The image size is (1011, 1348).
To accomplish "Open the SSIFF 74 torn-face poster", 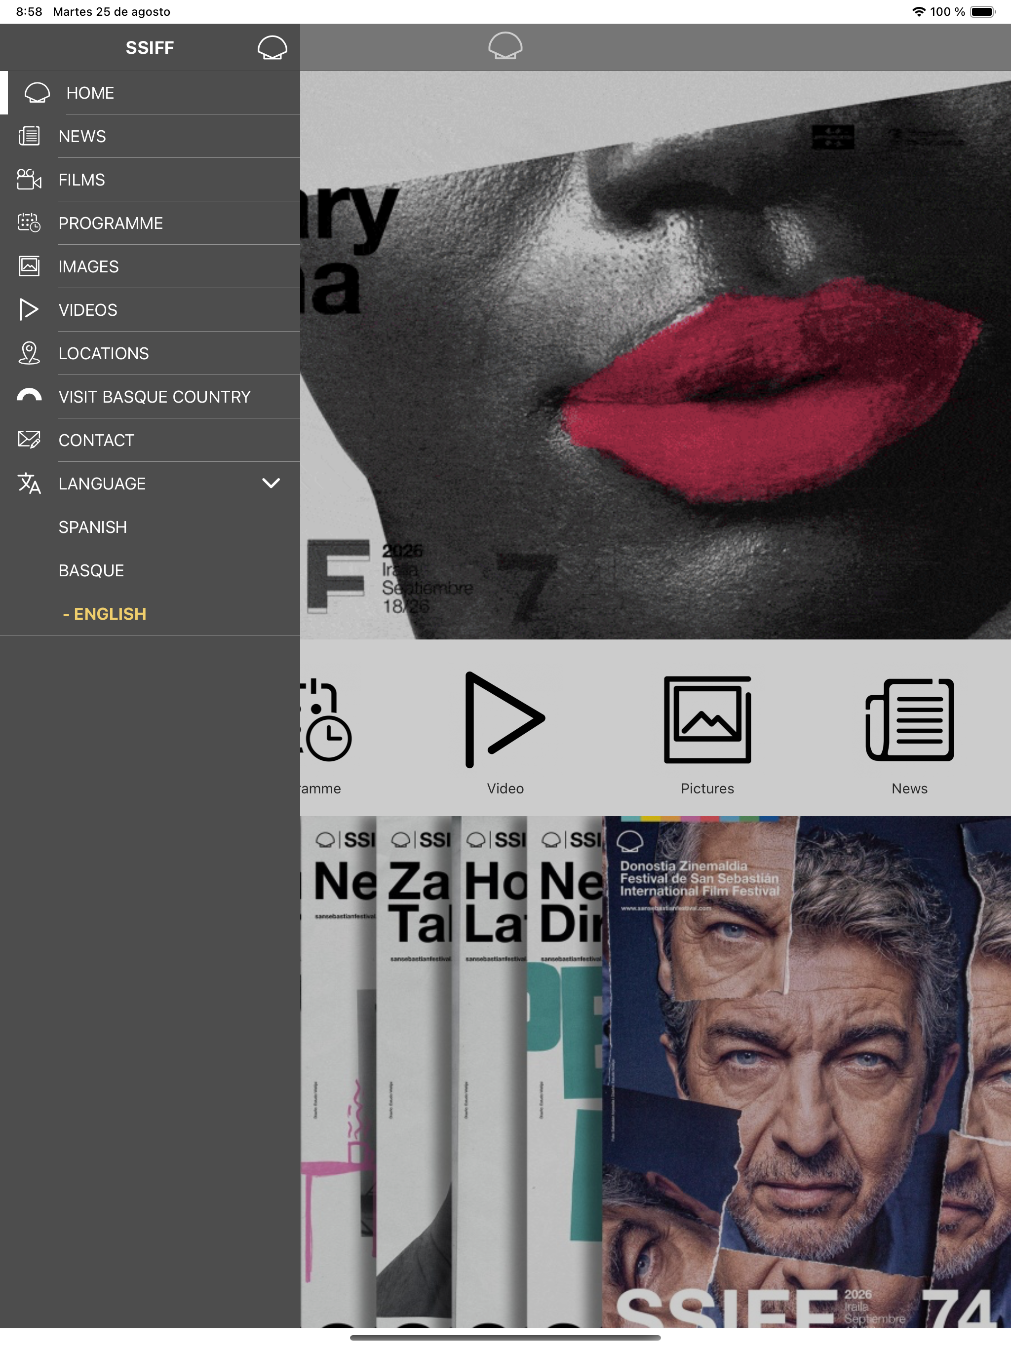I will tap(807, 1072).
